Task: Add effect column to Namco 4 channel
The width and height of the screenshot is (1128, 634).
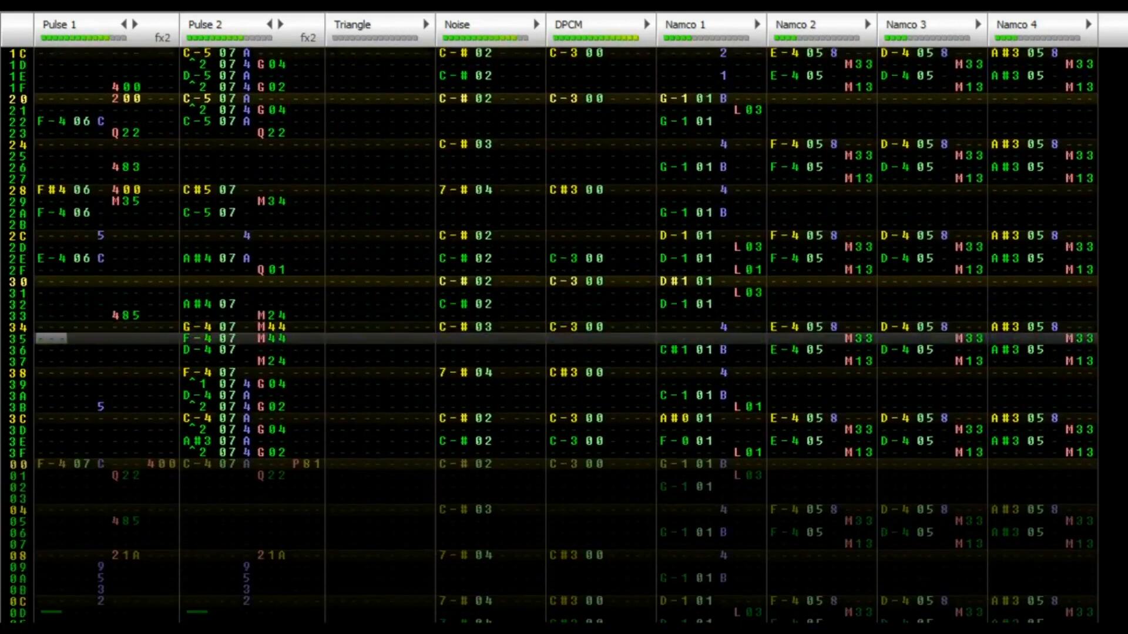Action: pos(1089,24)
